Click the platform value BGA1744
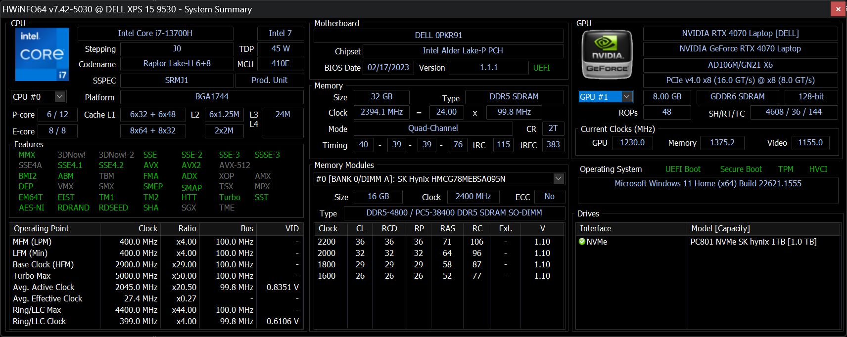This screenshot has width=847, height=337. pos(212,97)
